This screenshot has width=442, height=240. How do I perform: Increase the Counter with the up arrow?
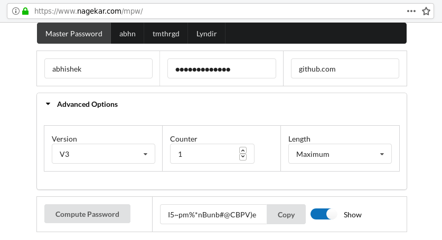243,151
